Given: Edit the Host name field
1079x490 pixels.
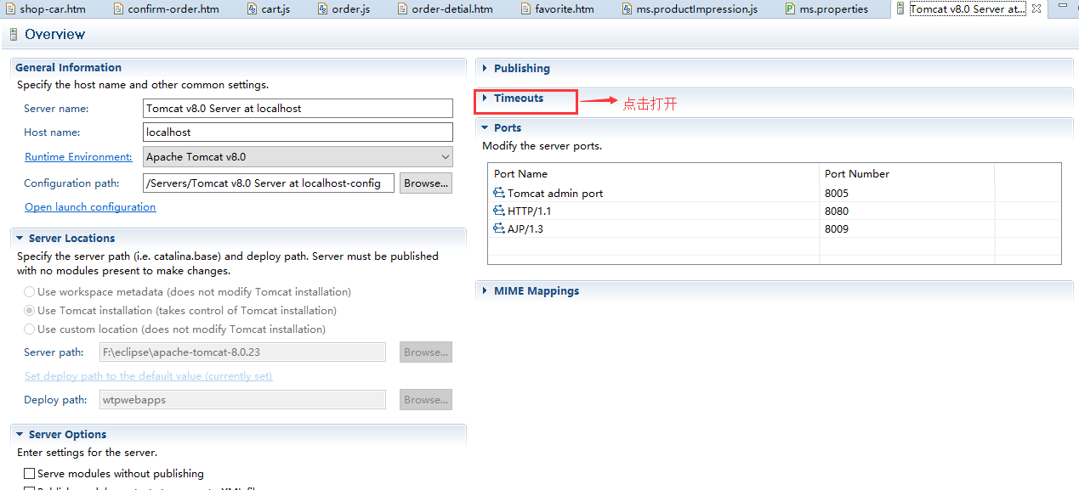Looking at the screenshot, I should pos(298,132).
